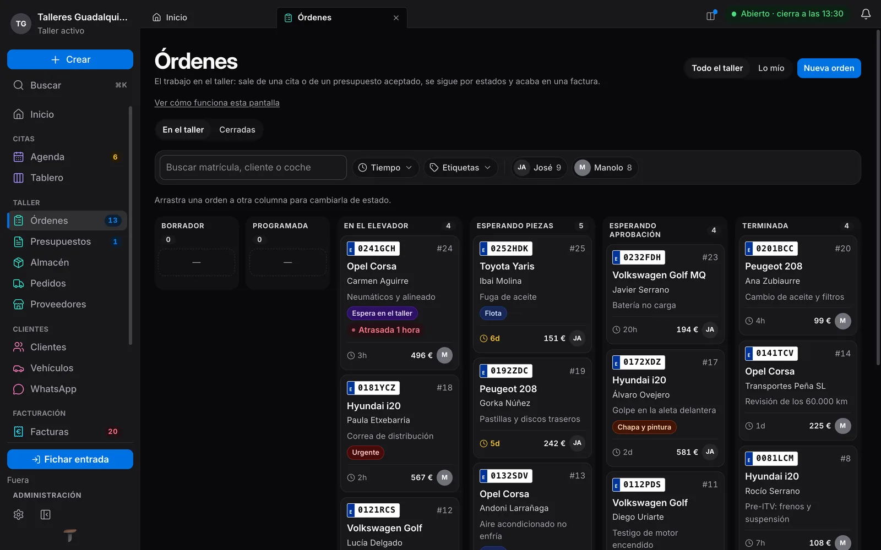Click the main page vertical scrollbar

[x=878, y=198]
